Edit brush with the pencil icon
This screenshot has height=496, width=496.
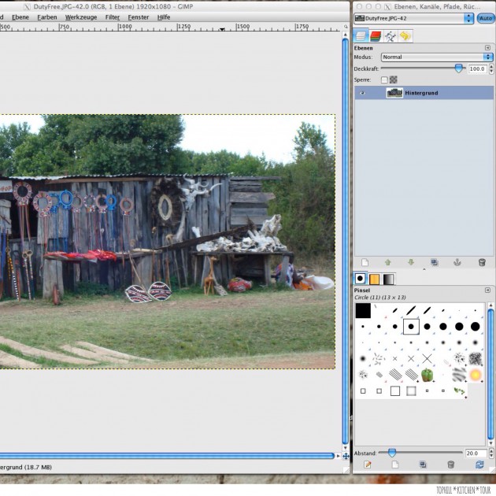367,464
